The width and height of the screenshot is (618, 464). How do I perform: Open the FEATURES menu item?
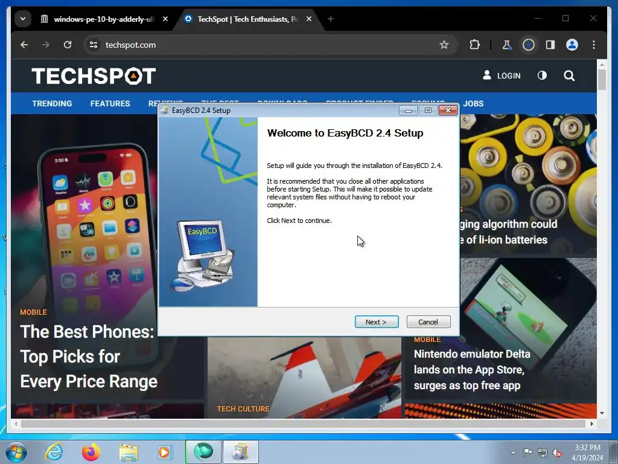110,103
